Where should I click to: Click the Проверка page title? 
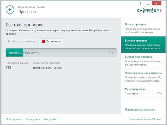27,12
